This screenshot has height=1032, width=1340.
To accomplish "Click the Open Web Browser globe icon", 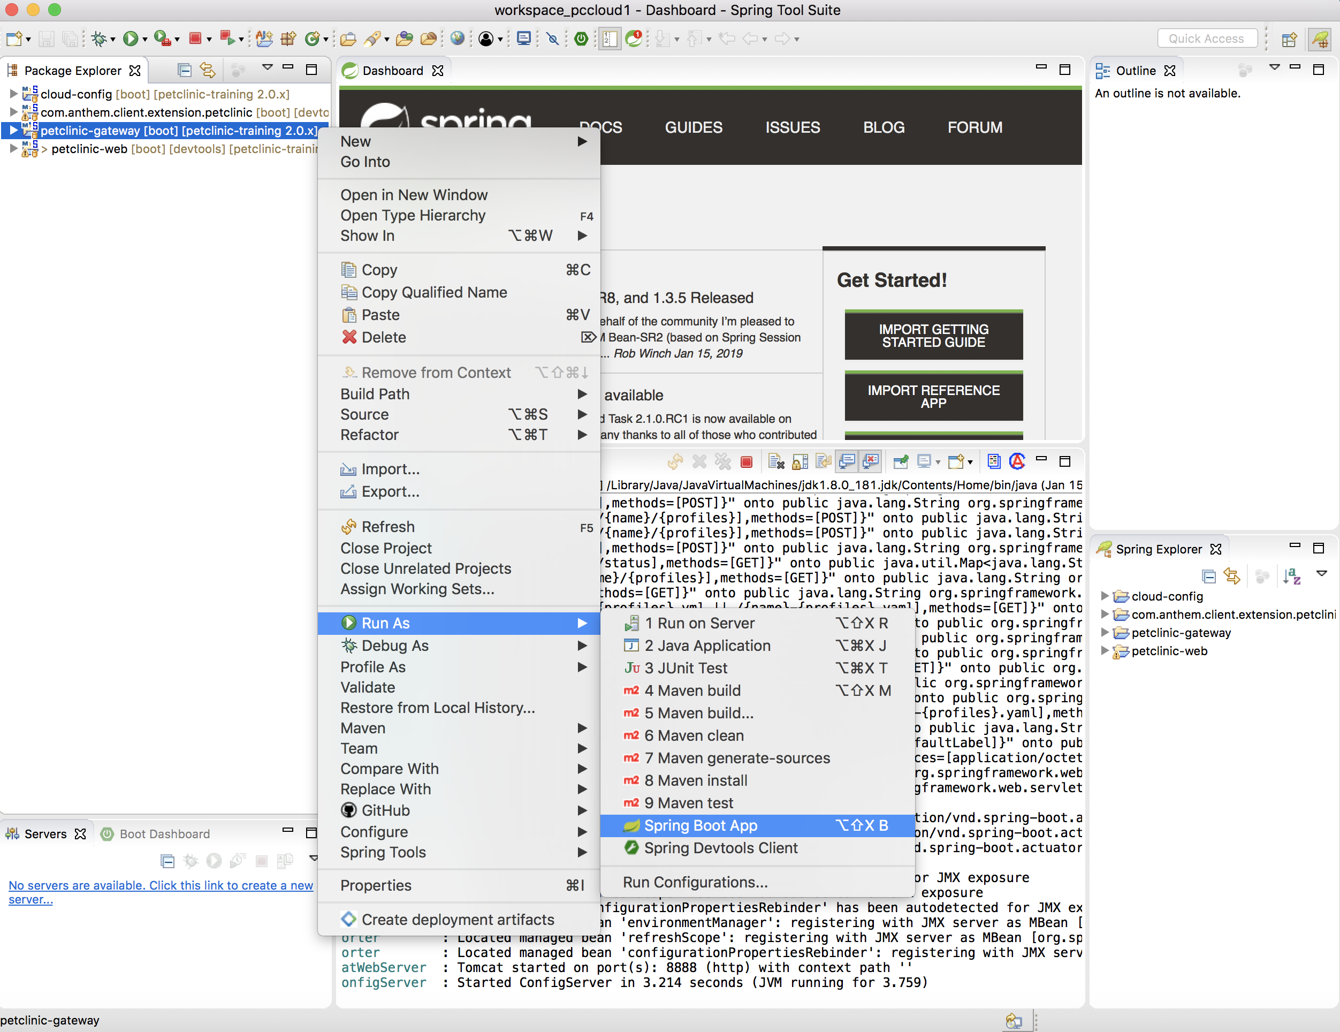I will pos(457,39).
